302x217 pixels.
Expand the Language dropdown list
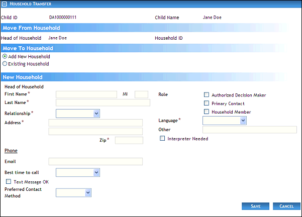[224, 121]
